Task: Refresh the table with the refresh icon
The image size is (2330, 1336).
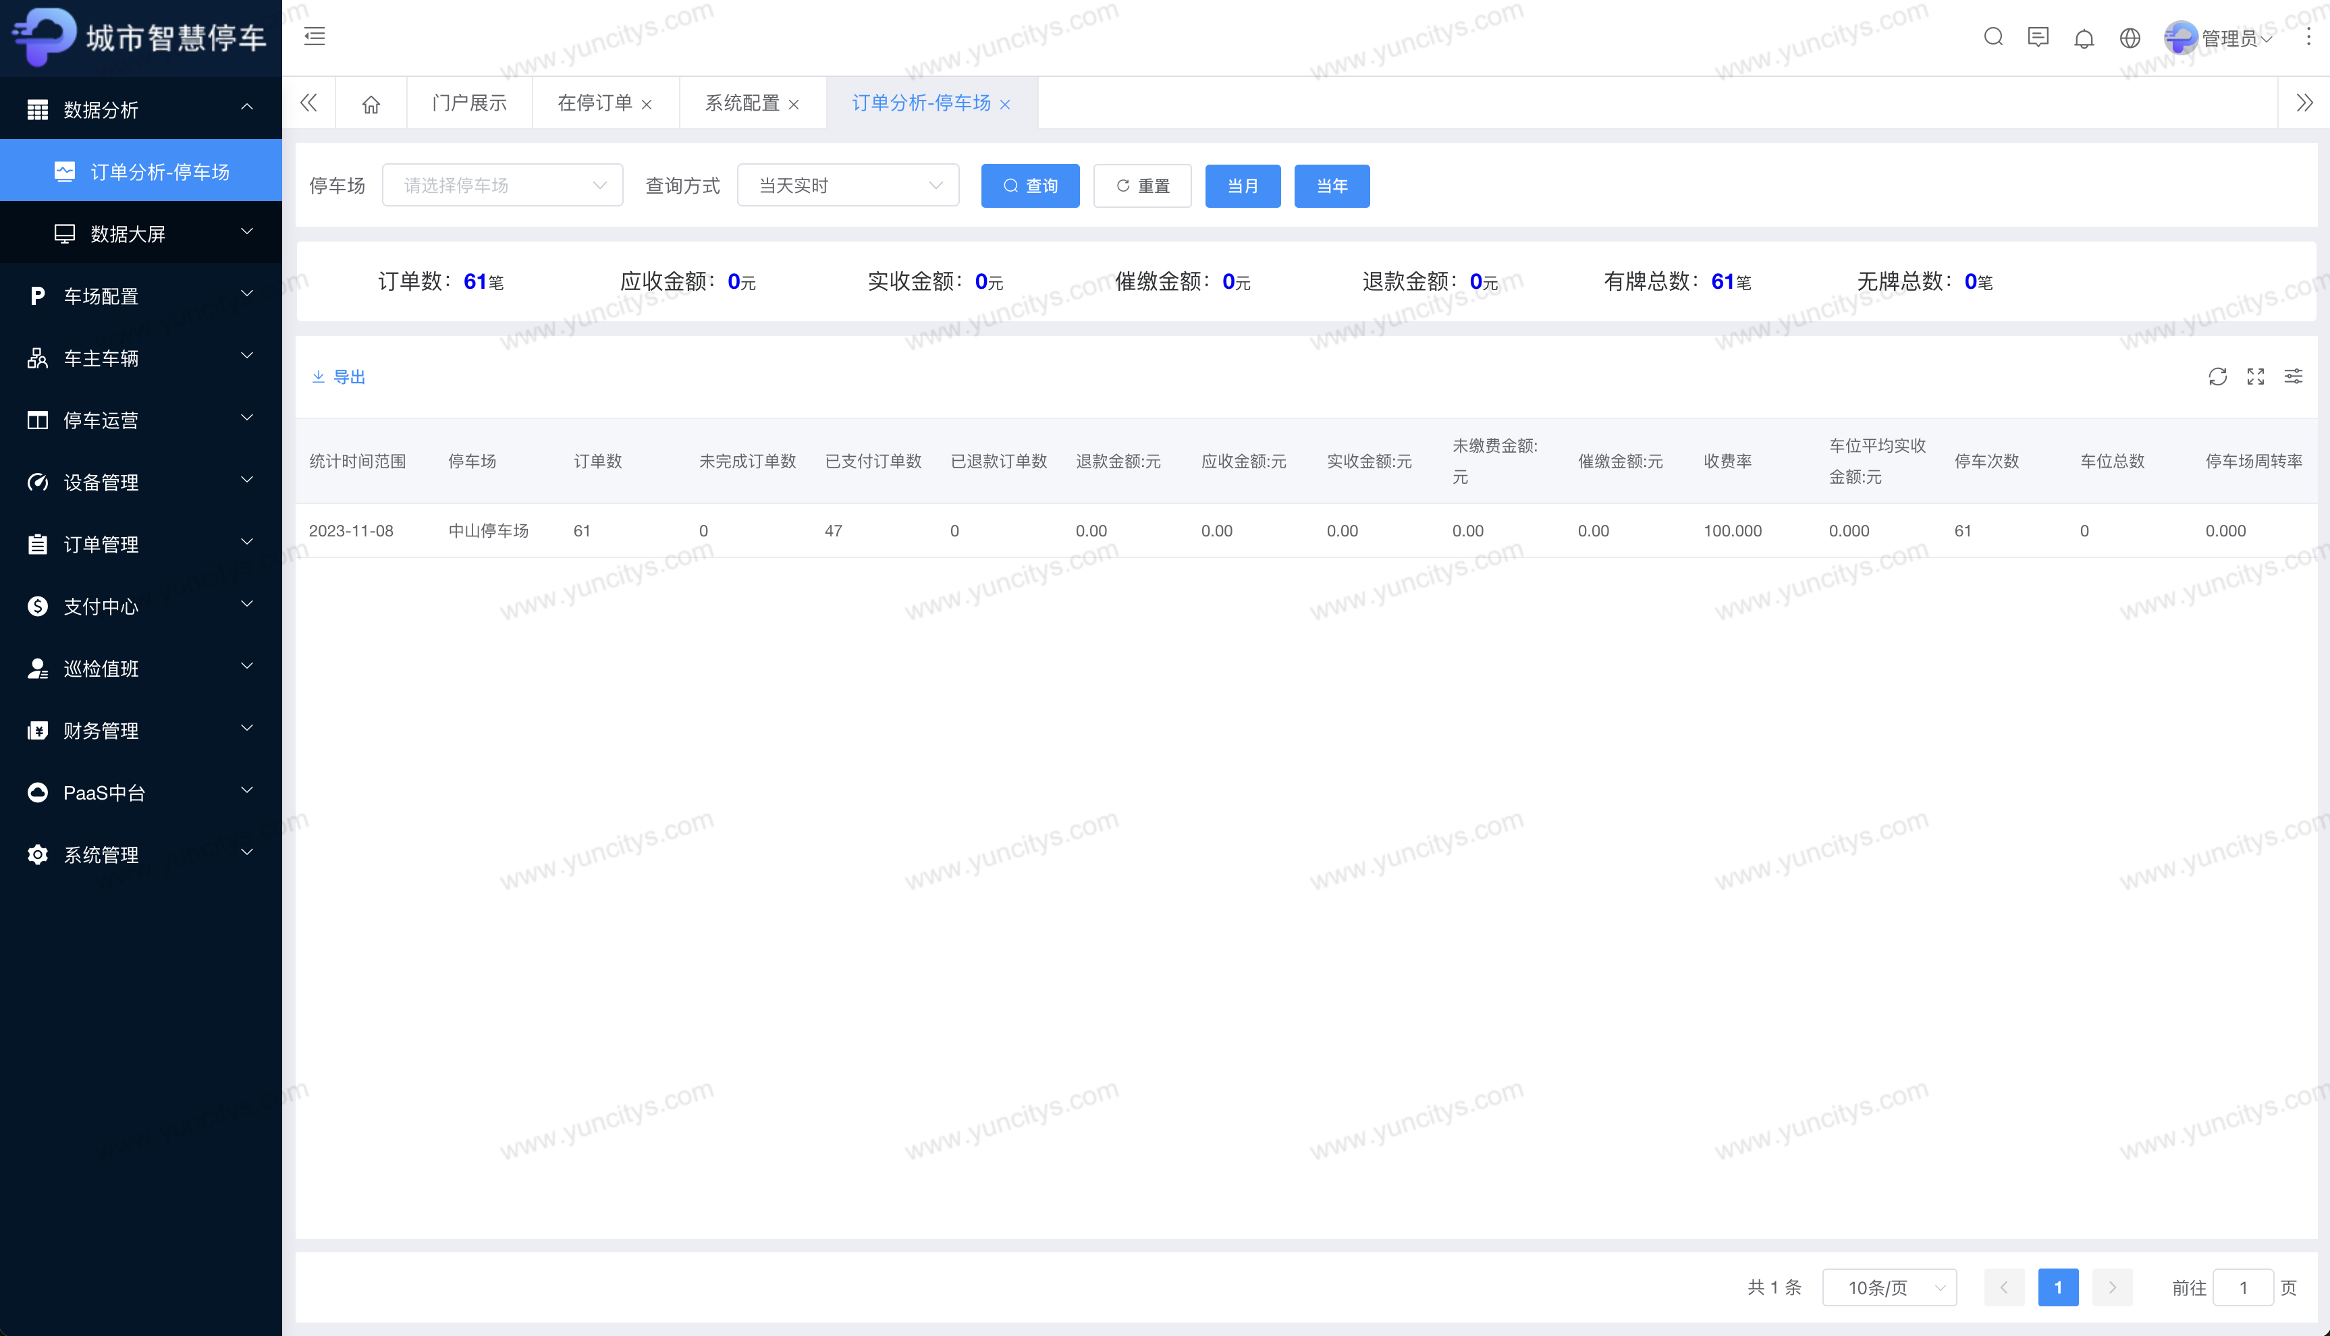Action: coord(2217,377)
